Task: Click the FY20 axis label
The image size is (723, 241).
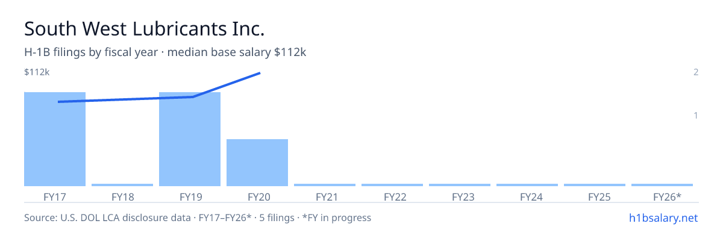Action: tap(257, 196)
